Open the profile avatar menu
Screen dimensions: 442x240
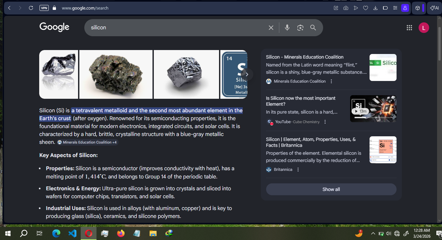click(424, 28)
